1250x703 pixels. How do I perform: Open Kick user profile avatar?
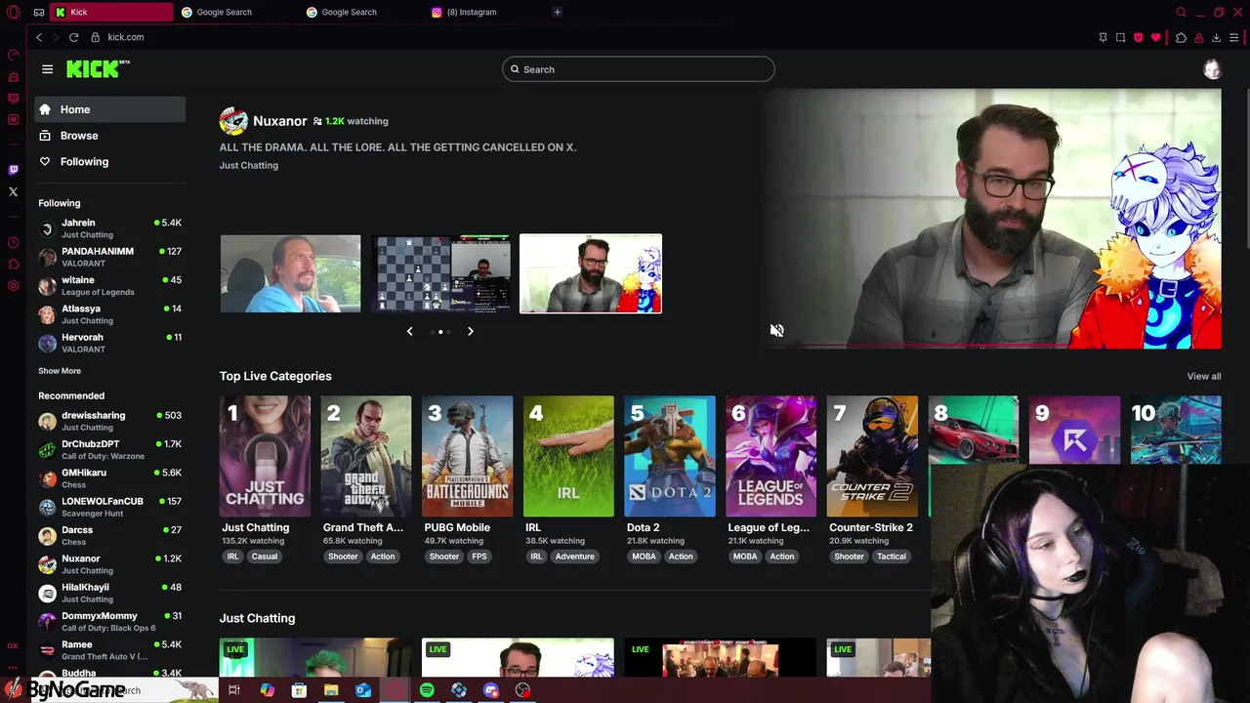click(1212, 69)
